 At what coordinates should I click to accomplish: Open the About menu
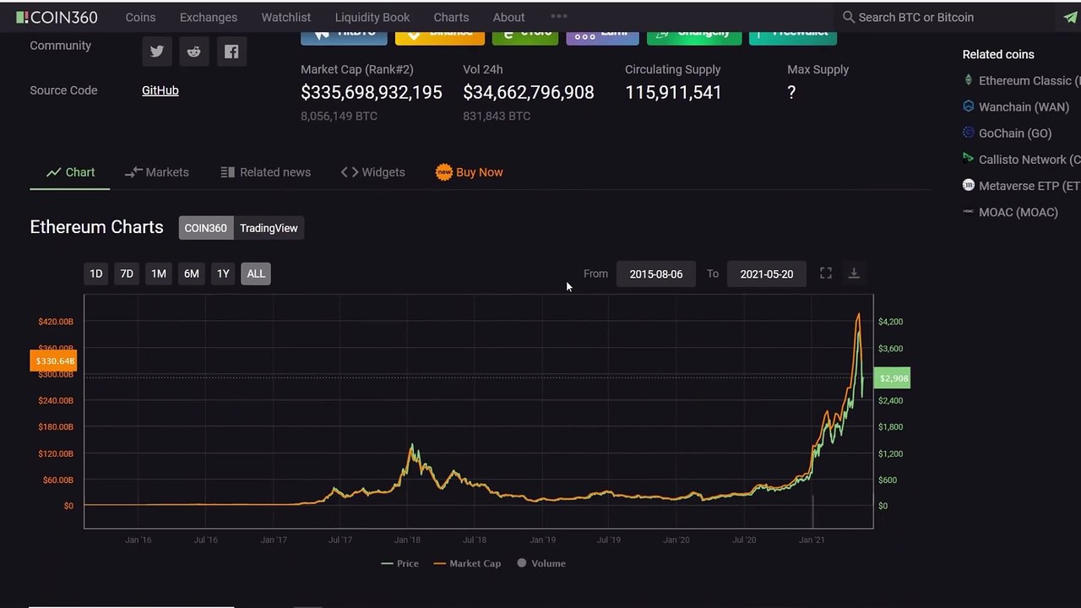click(508, 17)
